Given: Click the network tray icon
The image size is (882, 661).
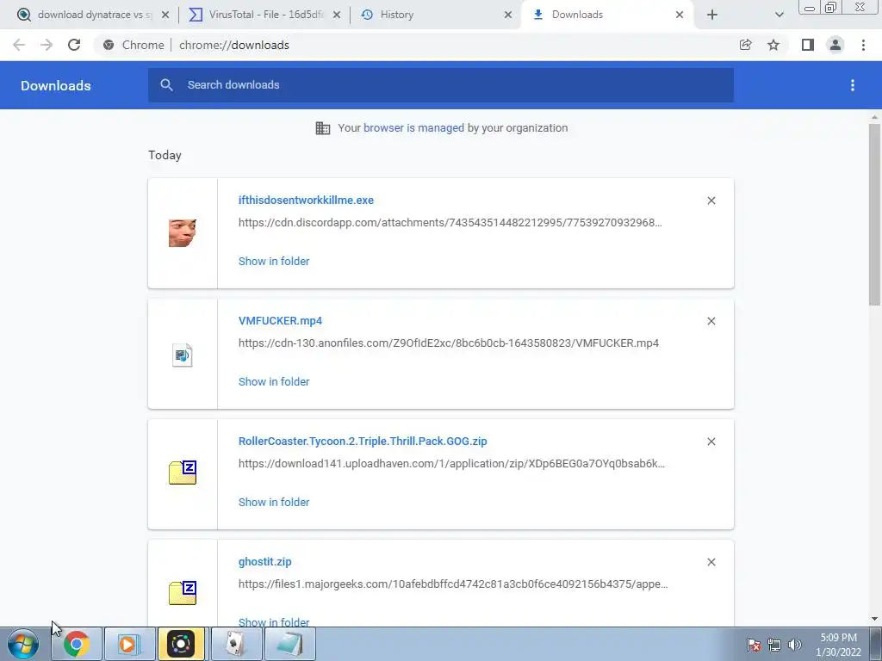Looking at the screenshot, I should pyautogui.click(x=774, y=645).
